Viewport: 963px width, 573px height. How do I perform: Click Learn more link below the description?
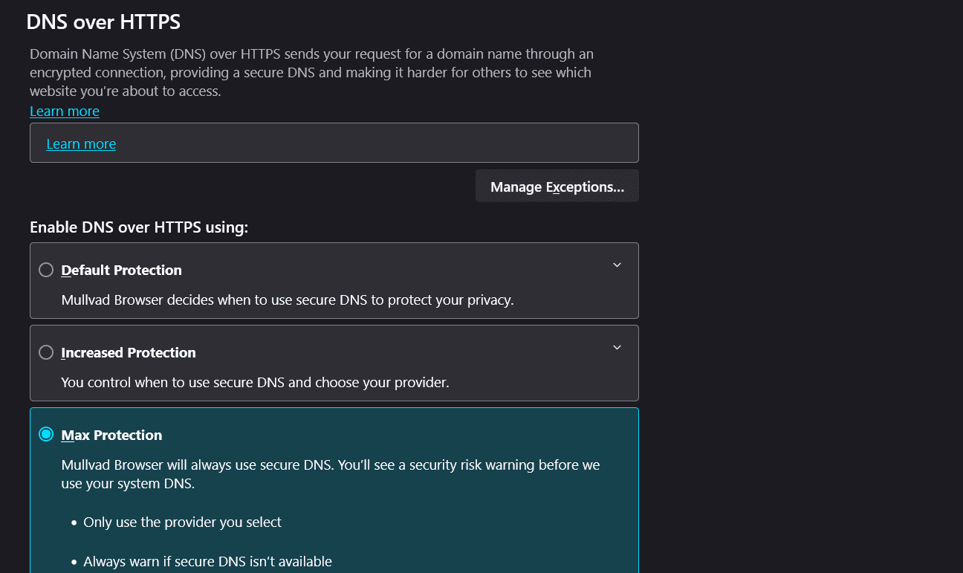(x=65, y=111)
